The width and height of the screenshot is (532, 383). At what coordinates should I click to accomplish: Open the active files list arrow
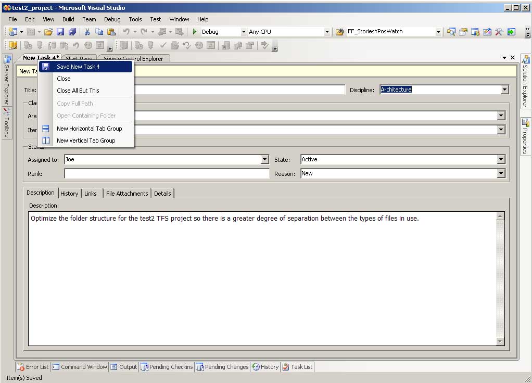pyautogui.click(x=504, y=58)
